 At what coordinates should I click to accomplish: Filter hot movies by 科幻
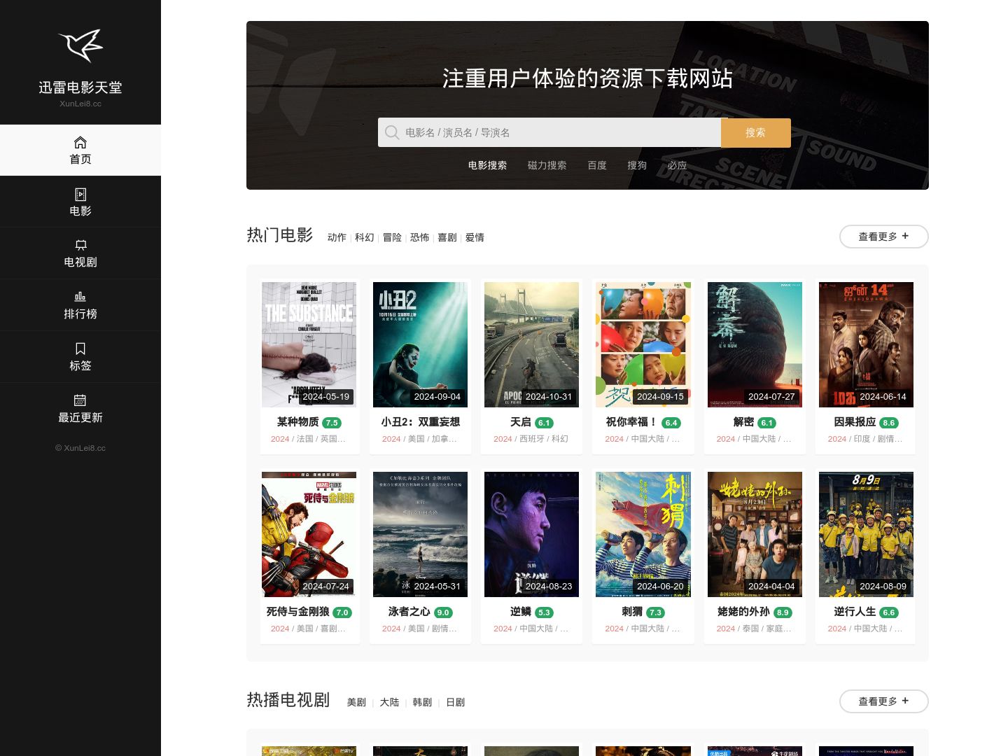[365, 237]
